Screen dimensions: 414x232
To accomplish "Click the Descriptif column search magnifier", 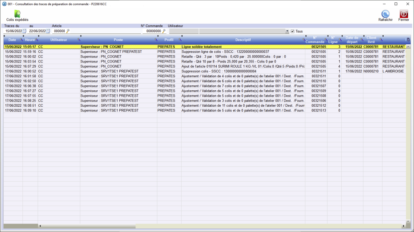I will 304,40.
